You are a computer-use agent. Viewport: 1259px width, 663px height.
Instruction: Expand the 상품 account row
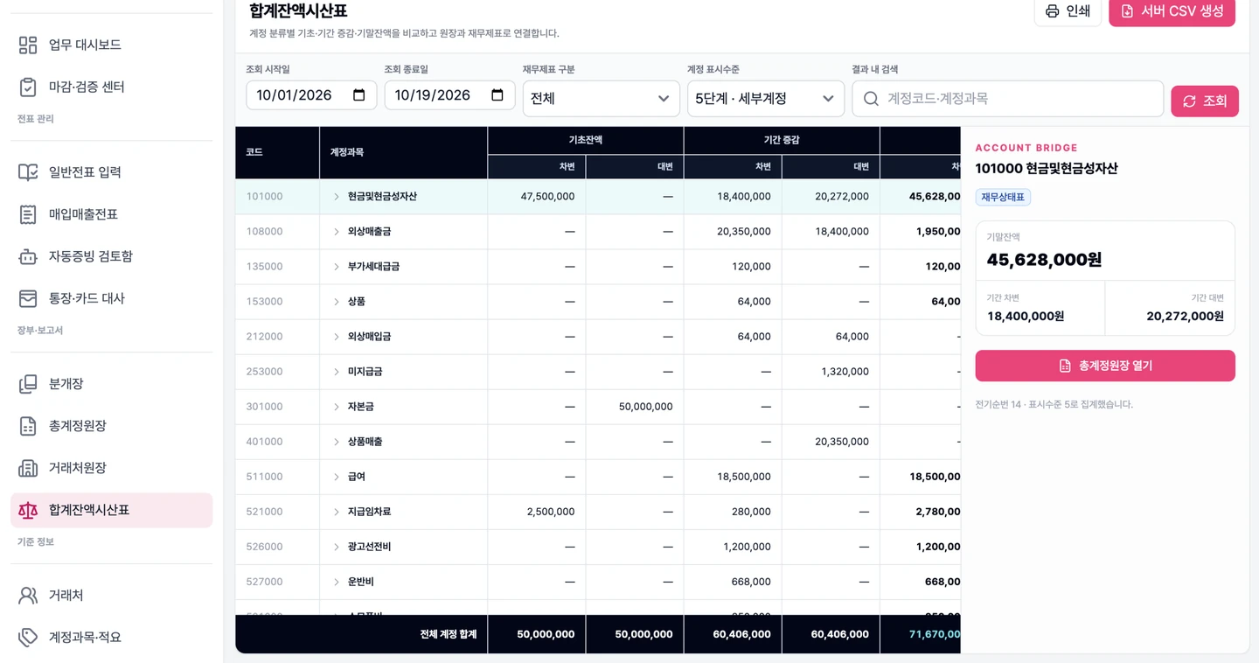coord(336,302)
